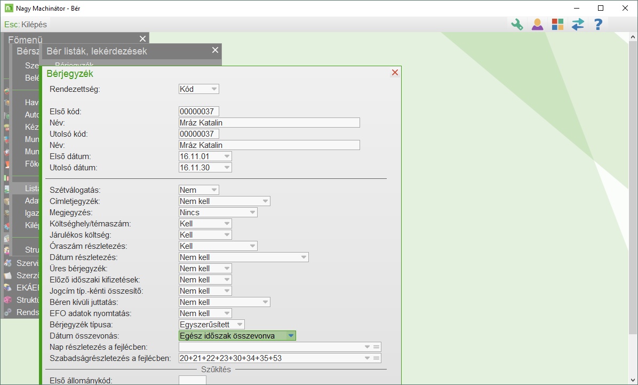Click the Bérjegyzék dialog title text
Viewport: 638px width, 385px height.
pyautogui.click(x=70, y=74)
